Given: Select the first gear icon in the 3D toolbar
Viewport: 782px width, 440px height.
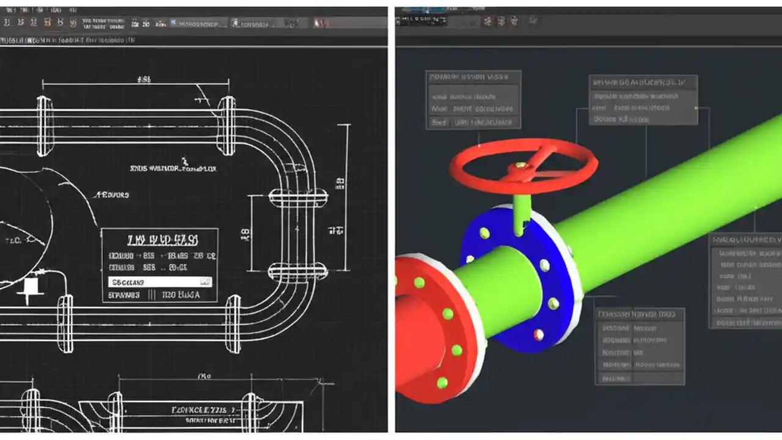Looking at the screenshot, I should 489,22.
